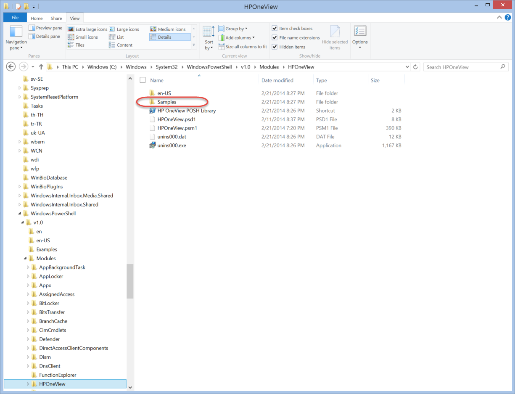This screenshot has height=394, width=515.
Task: Open the Navigation pane menu
Action: click(16, 38)
